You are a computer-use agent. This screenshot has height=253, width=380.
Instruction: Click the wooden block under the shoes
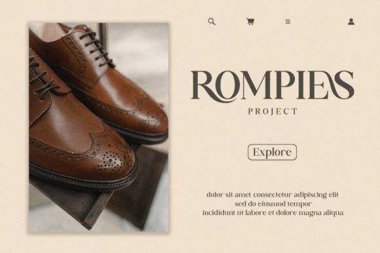[x=102, y=198]
